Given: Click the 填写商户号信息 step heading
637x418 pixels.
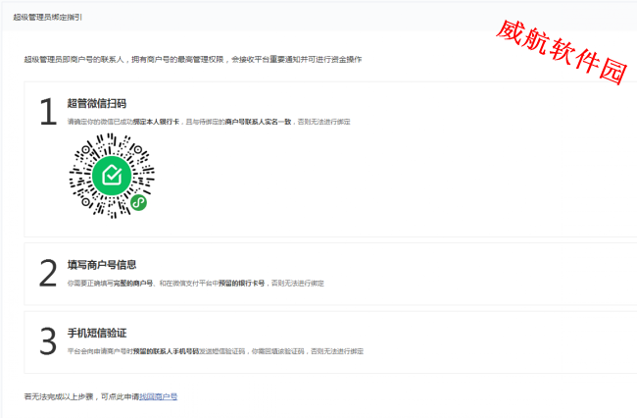Looking at the screenshot, I should pos(102,265).
